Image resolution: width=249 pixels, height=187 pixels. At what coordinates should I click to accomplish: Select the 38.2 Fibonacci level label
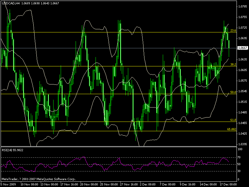click(x=233, y=65)
